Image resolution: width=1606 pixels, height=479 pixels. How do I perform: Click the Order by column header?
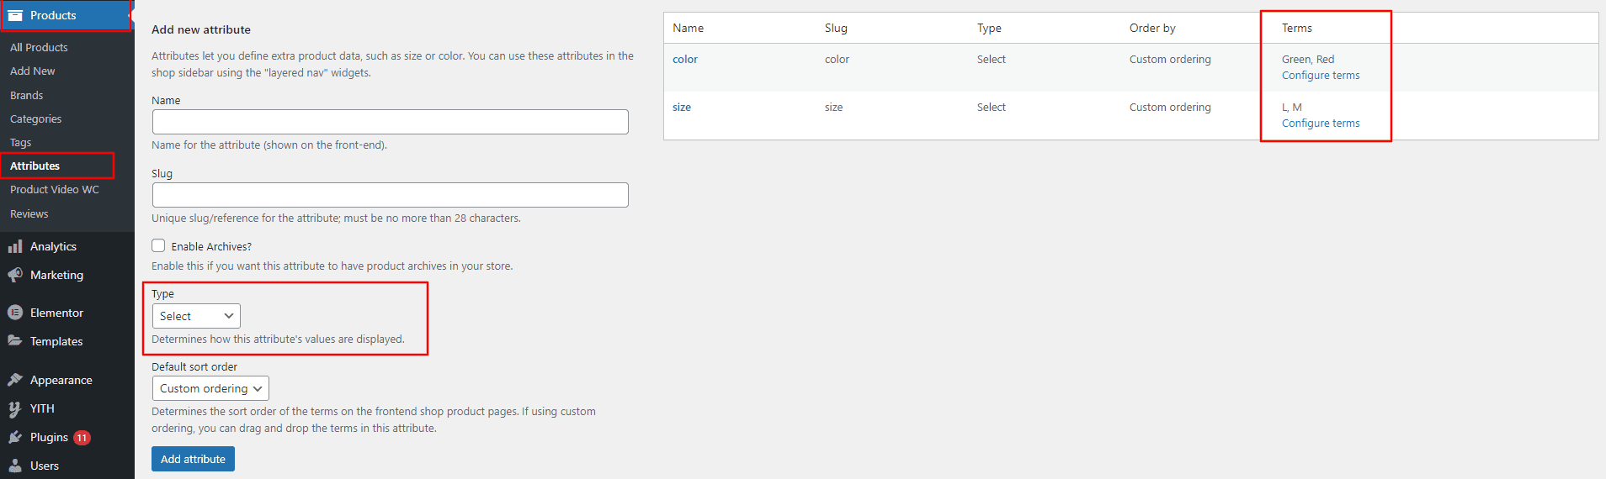(1152, 28)
